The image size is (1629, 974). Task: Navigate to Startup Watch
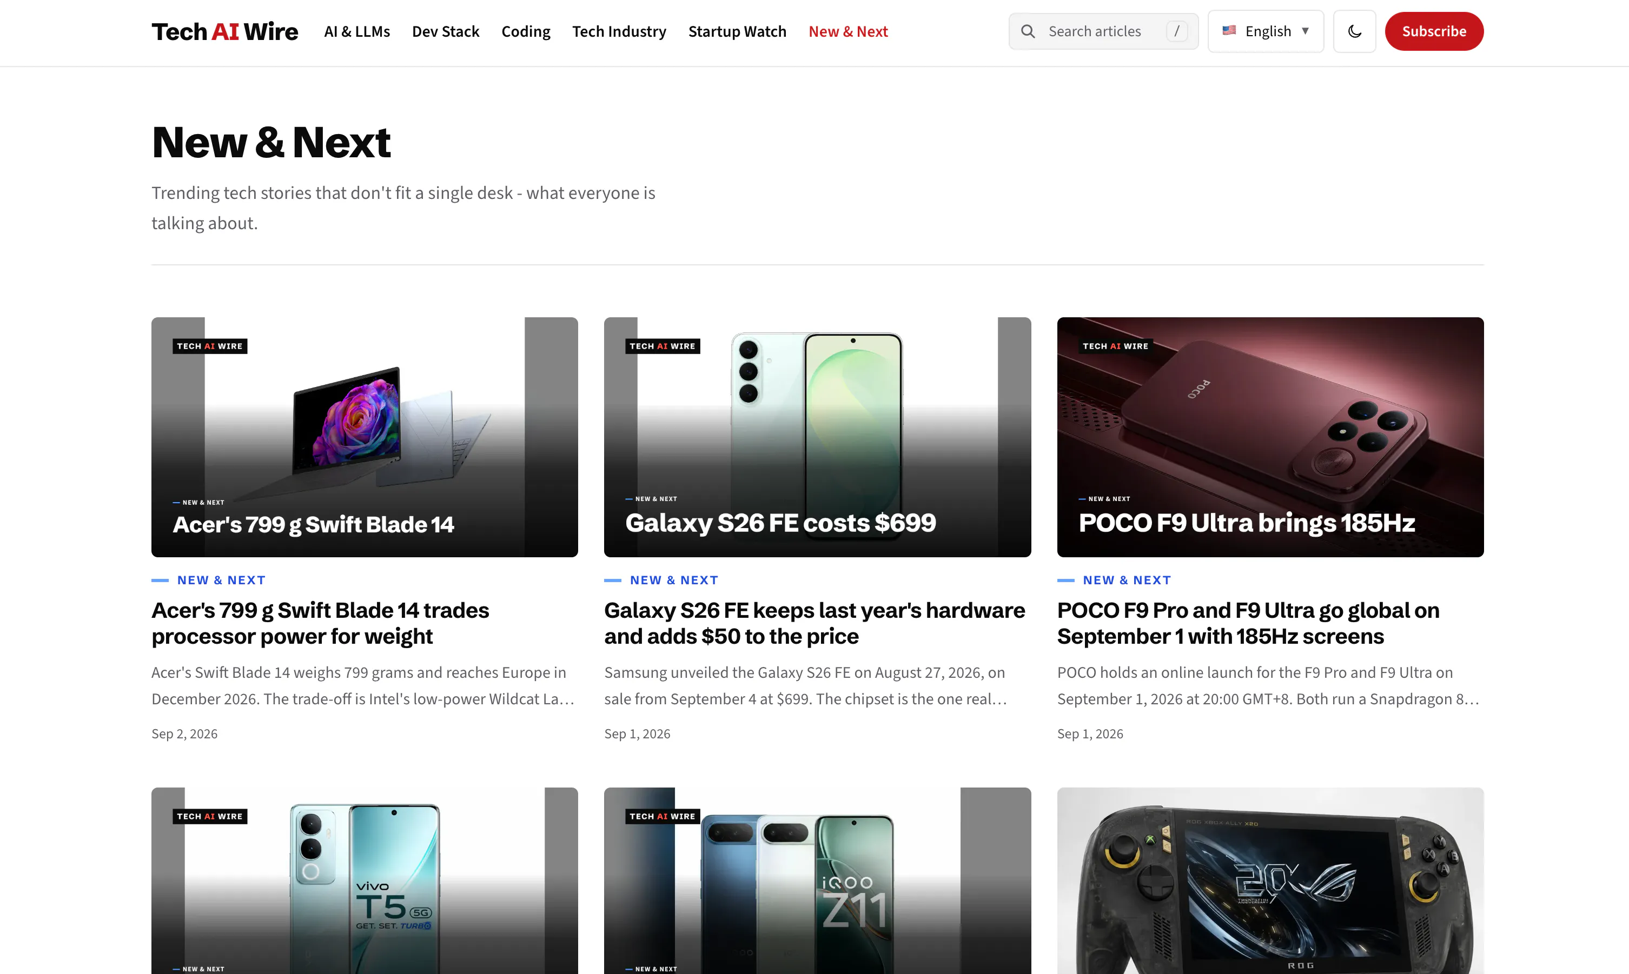pos(737,31)
